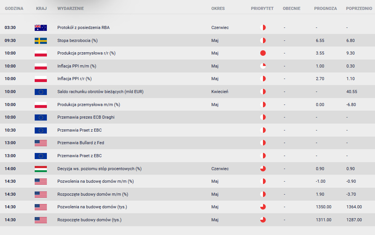Click priority icon for Decyzja ws. poziomu stóp procentowych
The height and width of the screenshot is (235, 375).
[x=263, y=169]
